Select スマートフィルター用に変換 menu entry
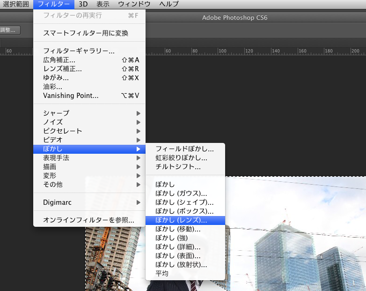Viewport: 366px width, 291px height. coord(86,33)
